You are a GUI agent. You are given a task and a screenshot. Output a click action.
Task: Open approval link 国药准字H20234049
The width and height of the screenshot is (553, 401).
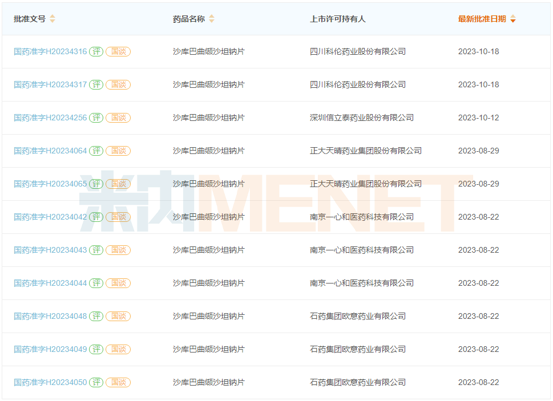pos(50,350)
